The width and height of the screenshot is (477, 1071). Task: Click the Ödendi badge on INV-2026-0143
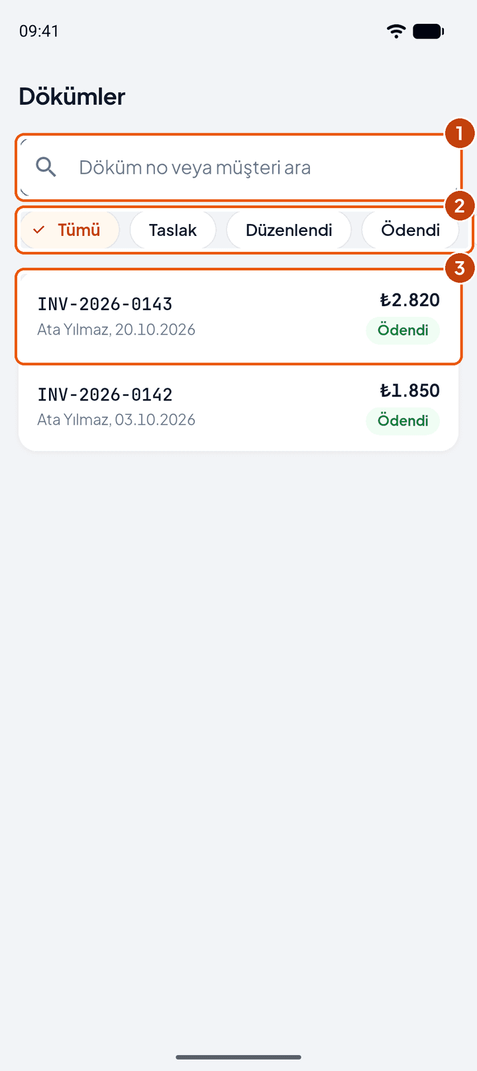(403, 330)
